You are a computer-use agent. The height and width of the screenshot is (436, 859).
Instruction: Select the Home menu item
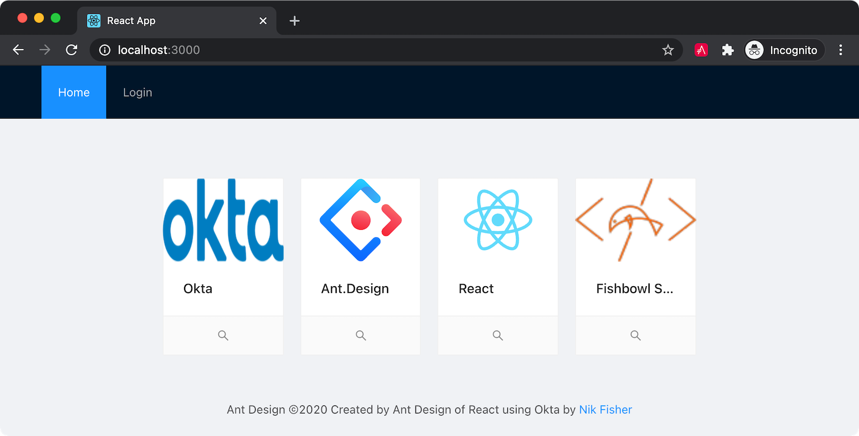(x=74, y=92)
